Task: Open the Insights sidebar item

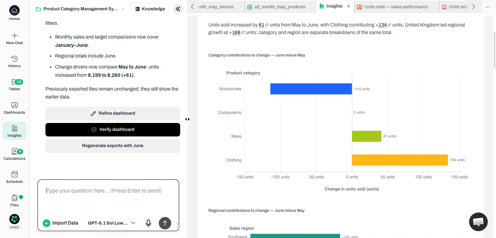Action: [x=14, y=131]
